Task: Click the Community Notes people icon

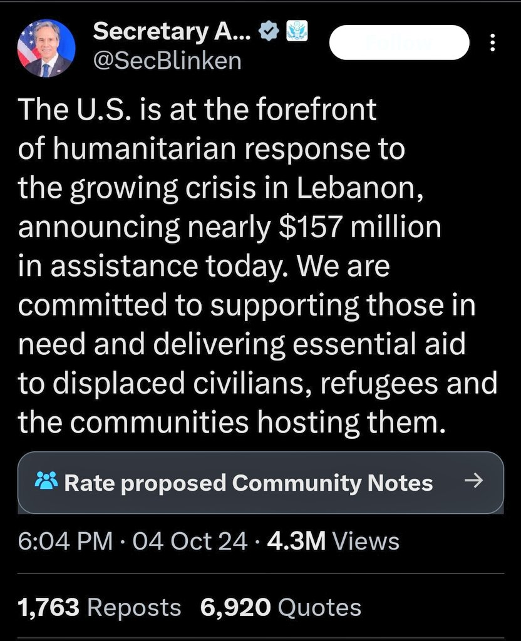Action: 46,482
